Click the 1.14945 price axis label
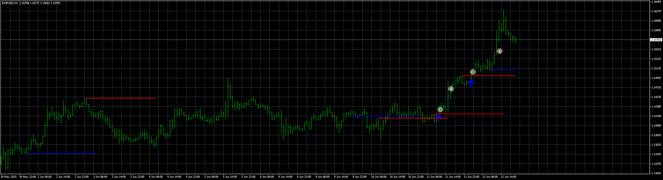The width and height of the screenshot is (663, 180). (x=656, y=78)
